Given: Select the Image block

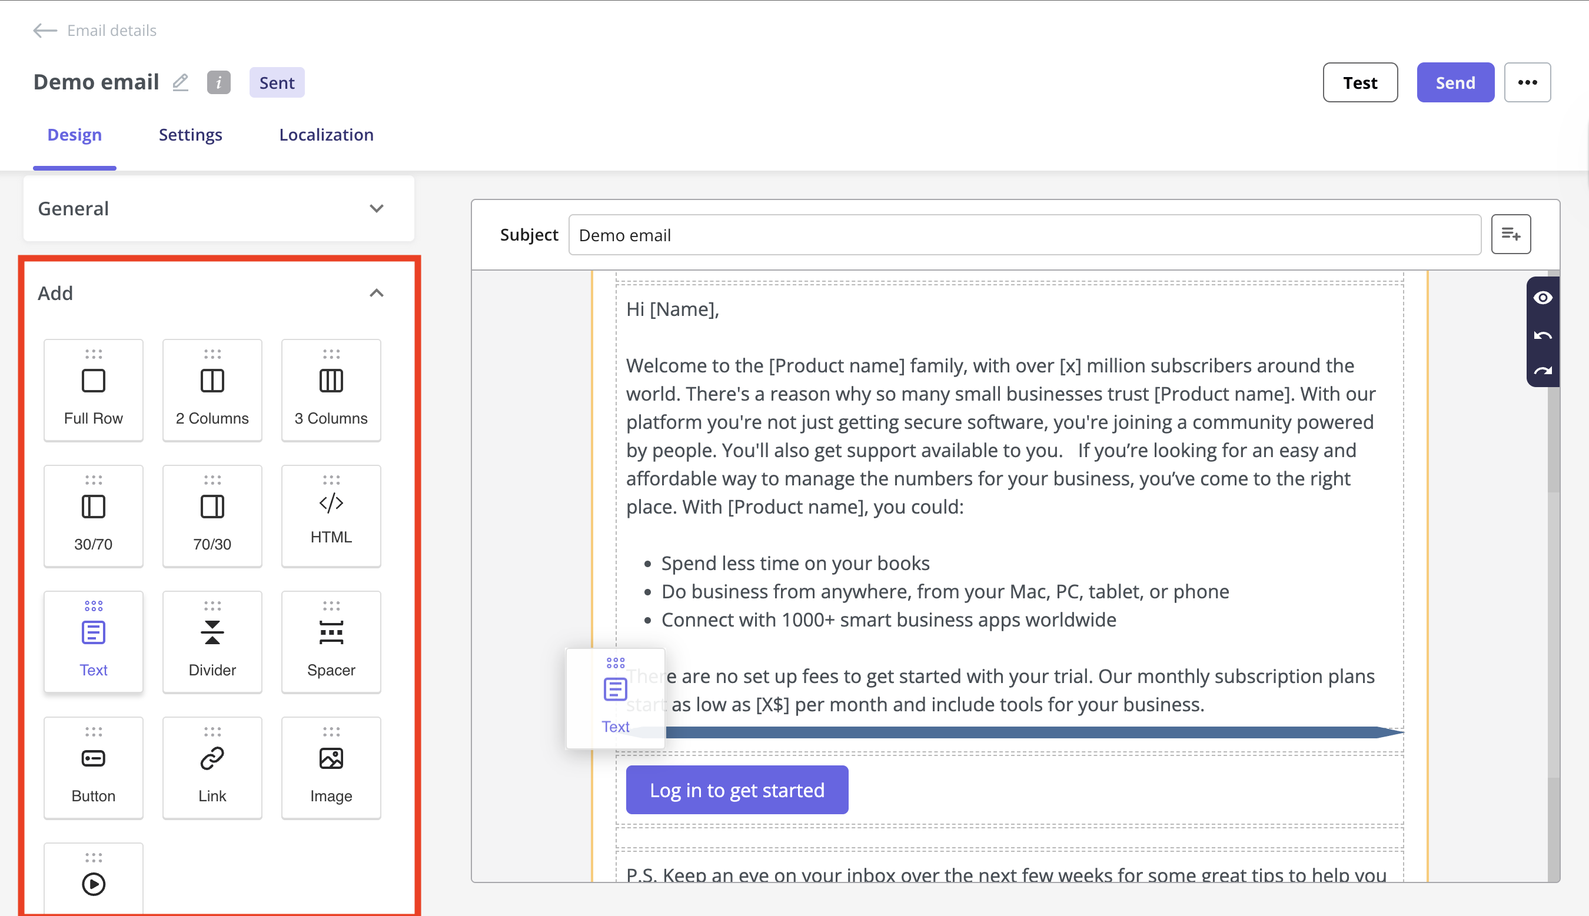Looking at the screenshot, I should 331,768.
